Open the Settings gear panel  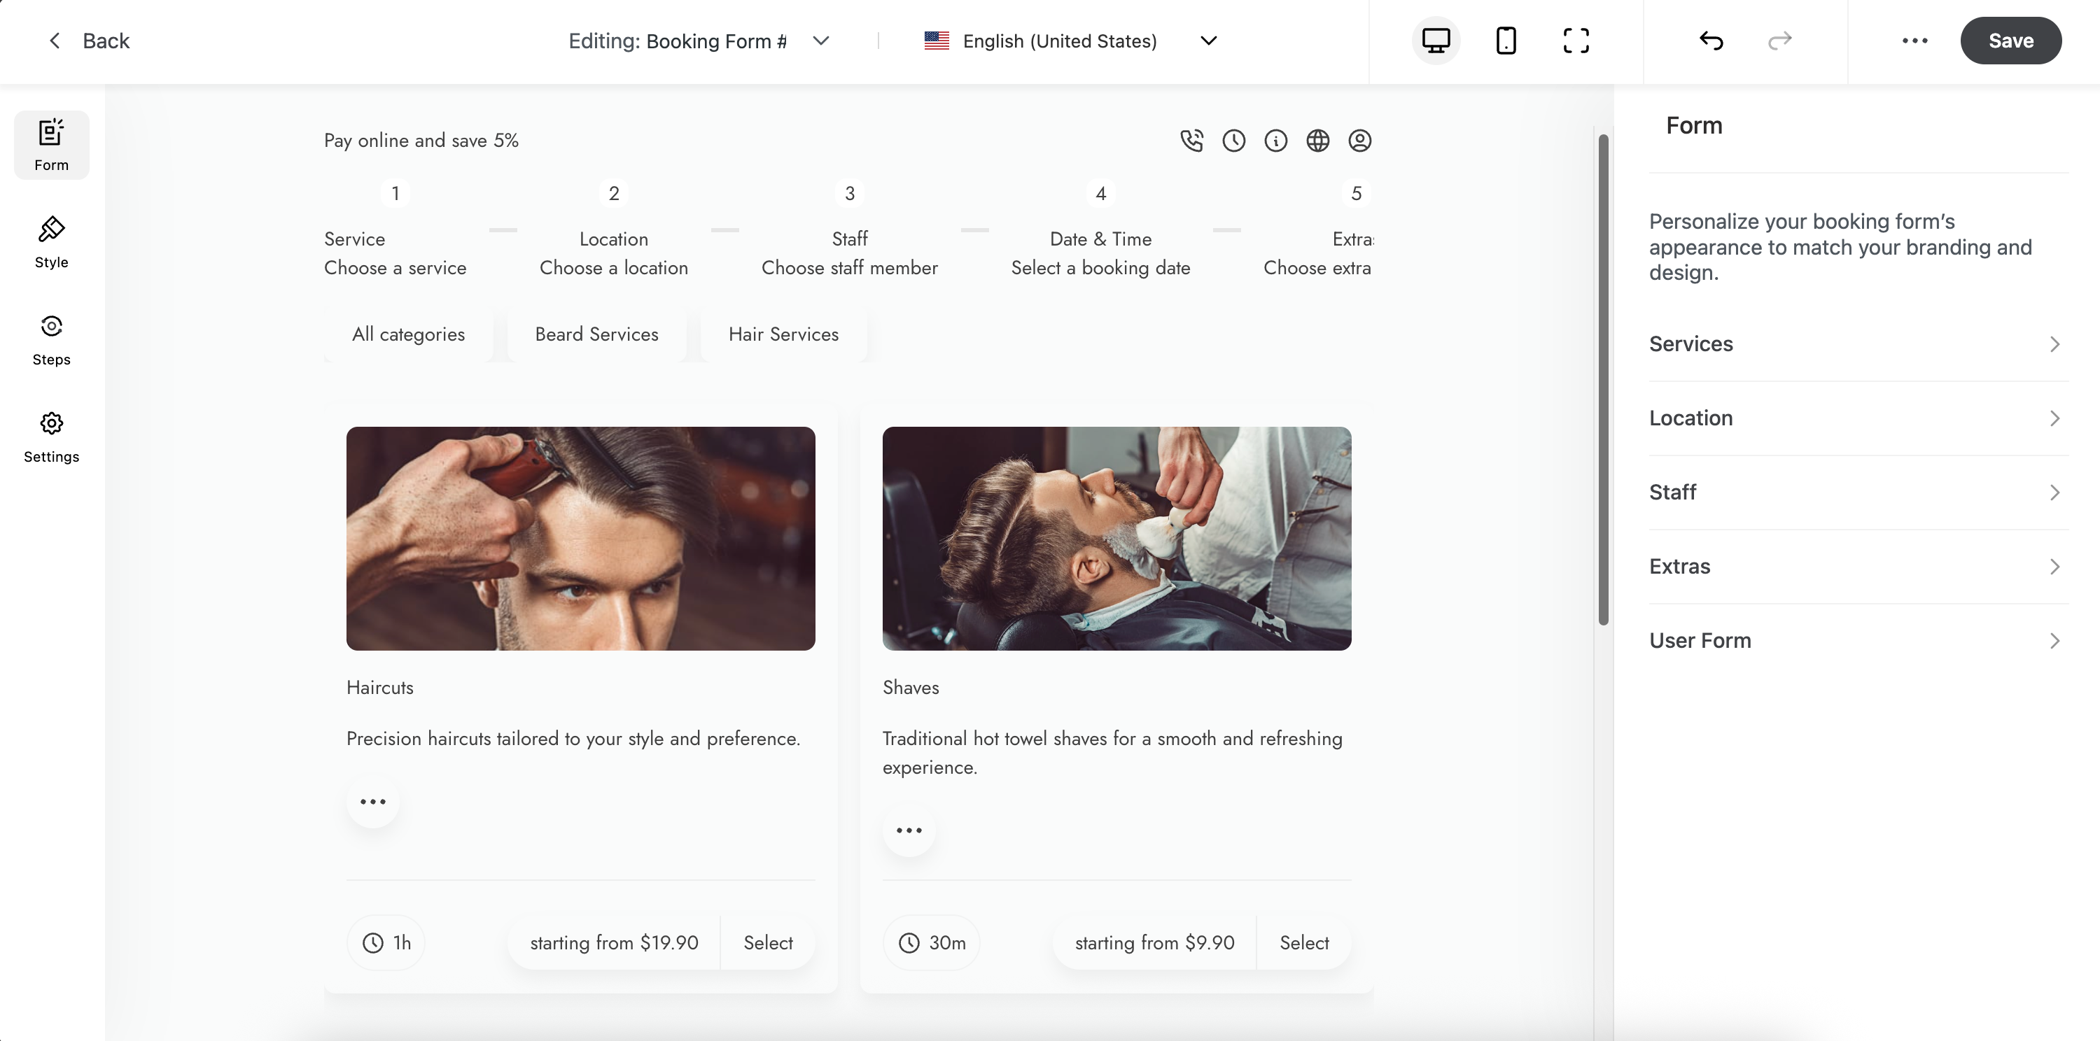(x=51, y=437)
